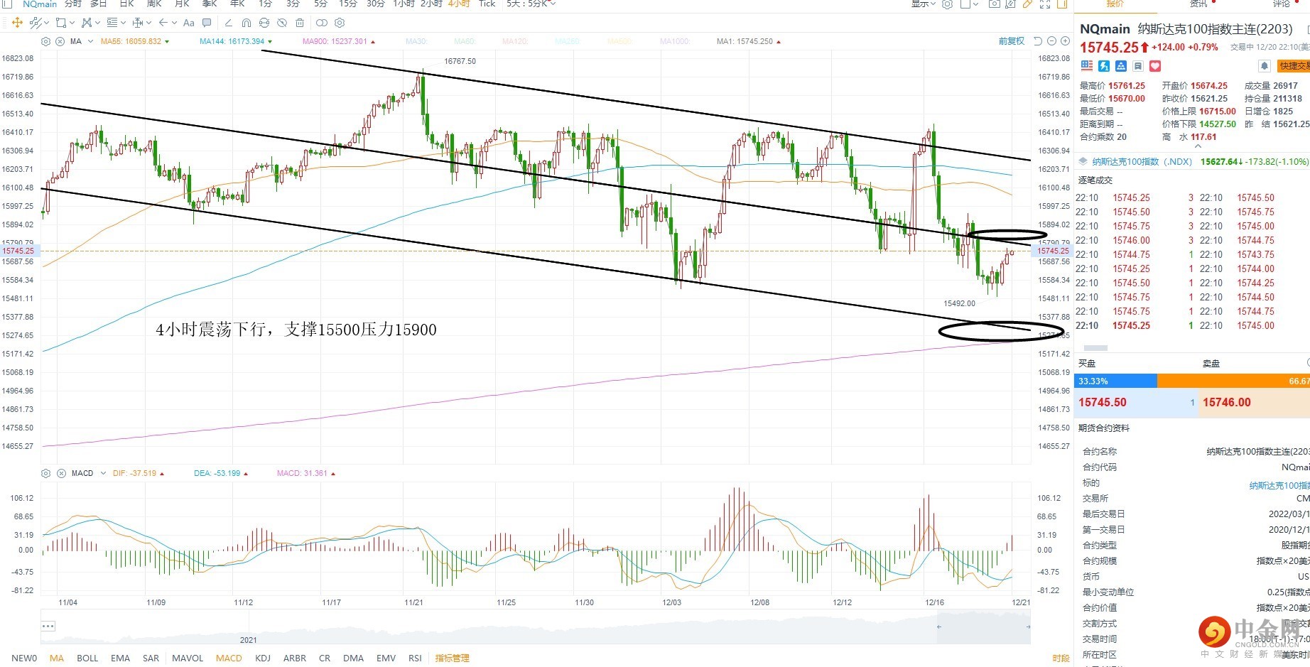Toggle the overlay comparison circles icon
Viewport: 1310px width, 667px height.
[322, 23]
